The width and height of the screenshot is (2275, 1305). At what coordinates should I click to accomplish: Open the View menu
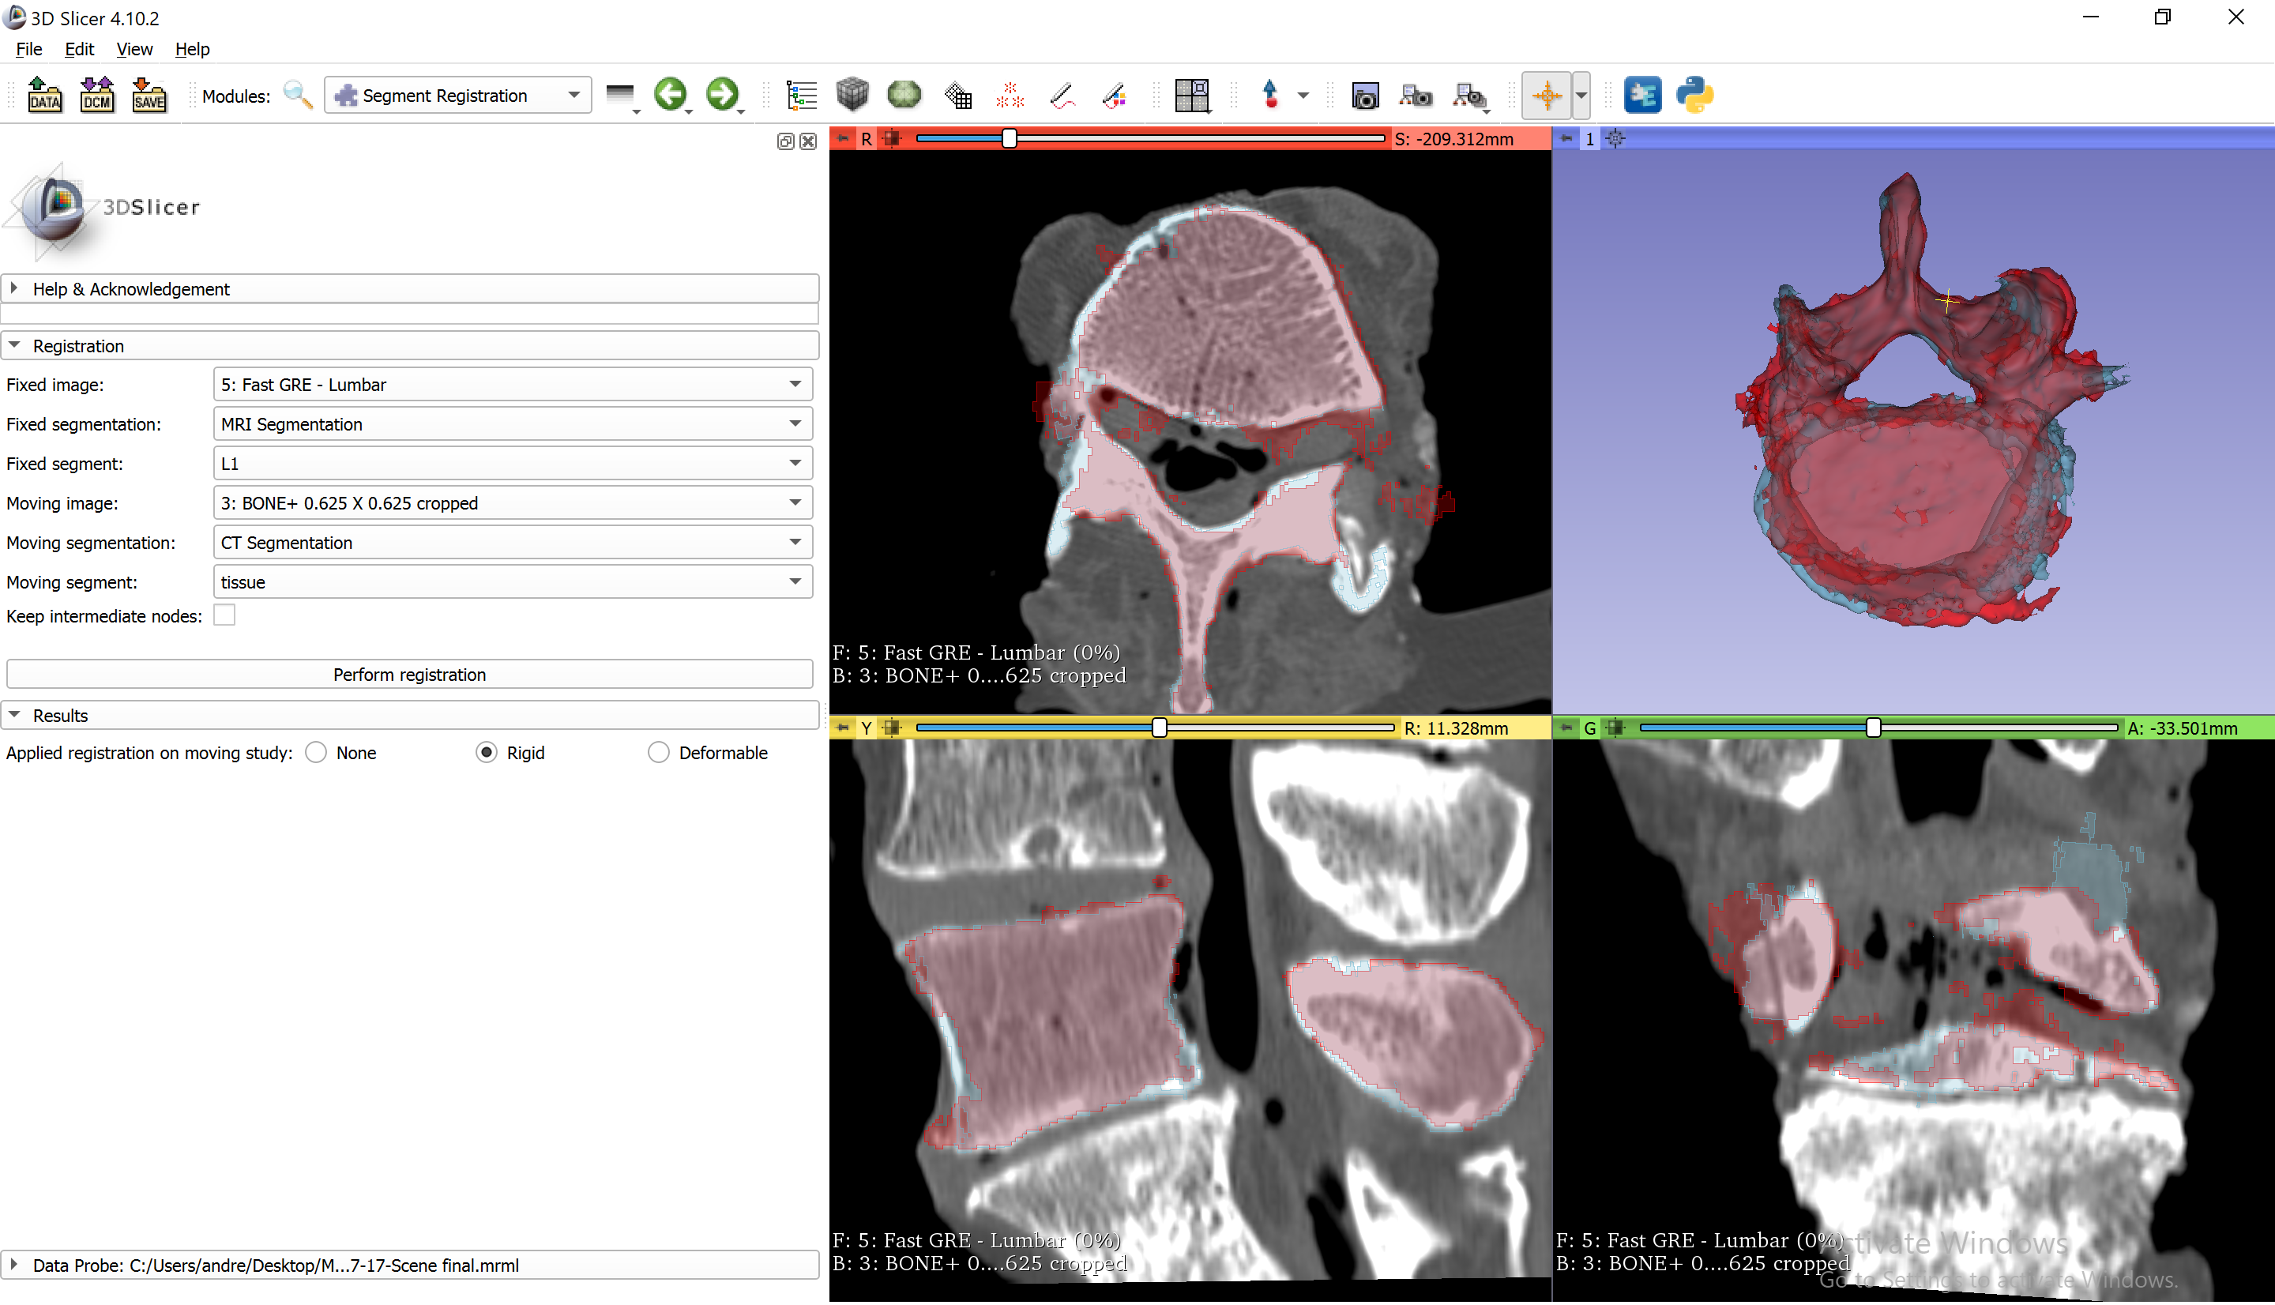click(133, 49)
